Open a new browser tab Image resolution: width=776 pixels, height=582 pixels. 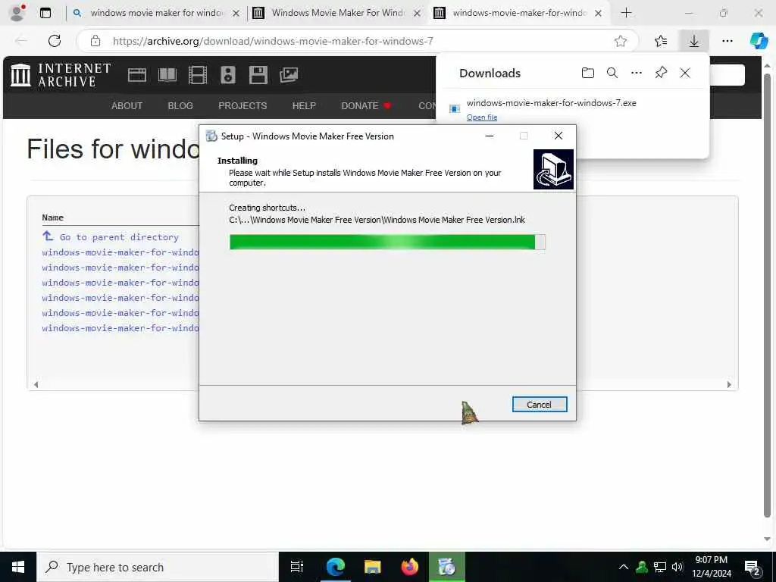coord(626,13)
